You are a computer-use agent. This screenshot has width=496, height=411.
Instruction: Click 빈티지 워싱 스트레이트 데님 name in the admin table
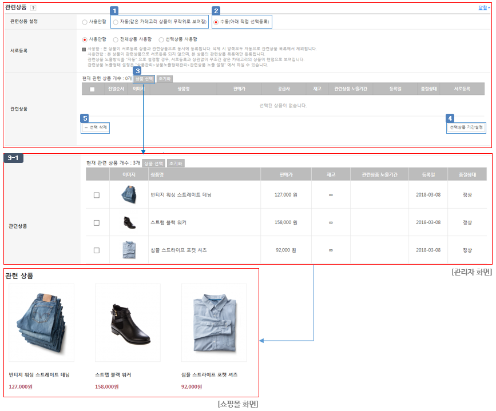pyautogui.click(x=181, y=195)
